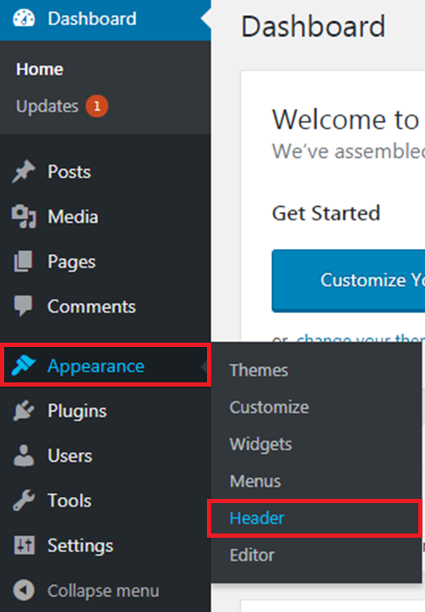Click the Appearance paintbrush icon
Image resolution: width=425 pixels, height=612 pixels.
[24, 366]
